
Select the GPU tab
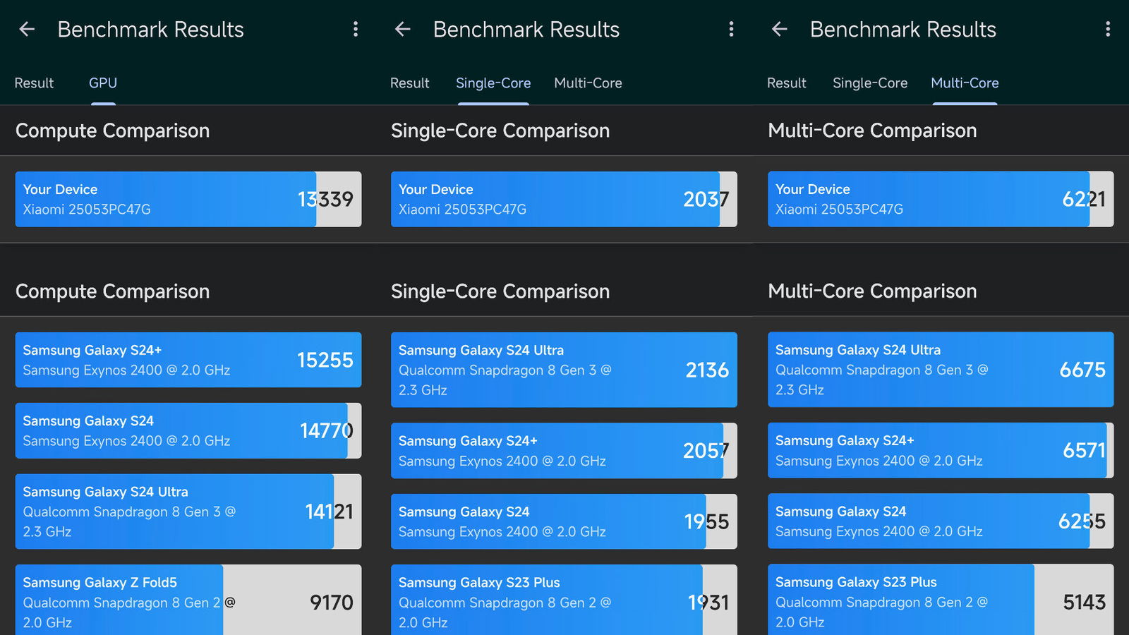coord(103,83)
